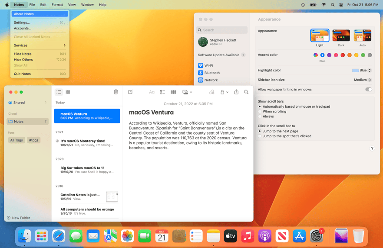
Task: Open the News app in Dock
Action: tap(282, 236)
